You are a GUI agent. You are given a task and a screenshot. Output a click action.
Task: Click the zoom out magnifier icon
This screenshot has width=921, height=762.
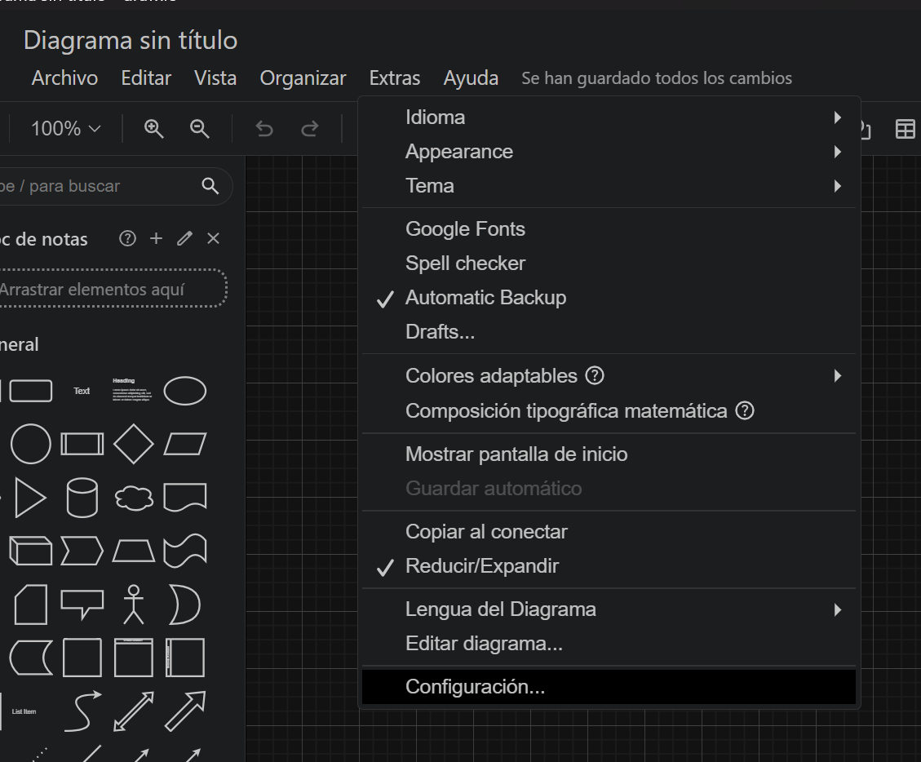click(199, 128)
